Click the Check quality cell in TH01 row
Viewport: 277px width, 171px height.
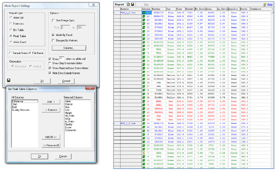(x=234, y=153)
